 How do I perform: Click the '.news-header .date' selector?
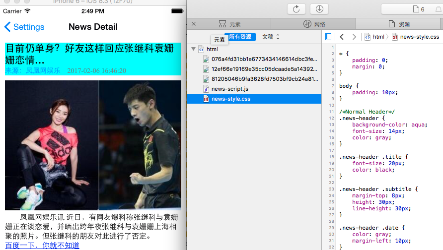[369, 227]
